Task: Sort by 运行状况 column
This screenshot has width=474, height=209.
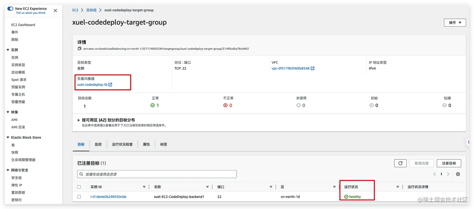Action: pyautogui.click(x=398, y=187)
